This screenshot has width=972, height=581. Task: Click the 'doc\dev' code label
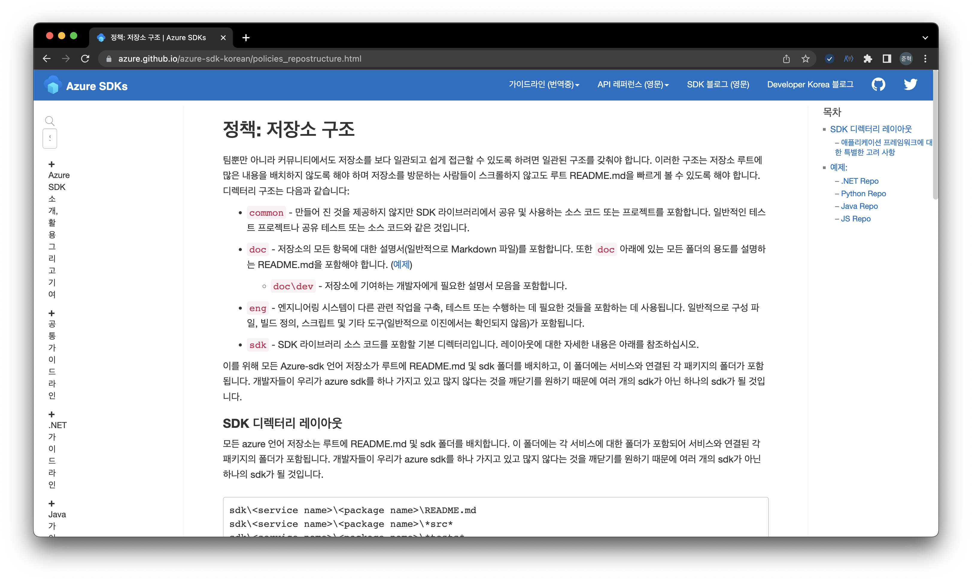[293, 287]
